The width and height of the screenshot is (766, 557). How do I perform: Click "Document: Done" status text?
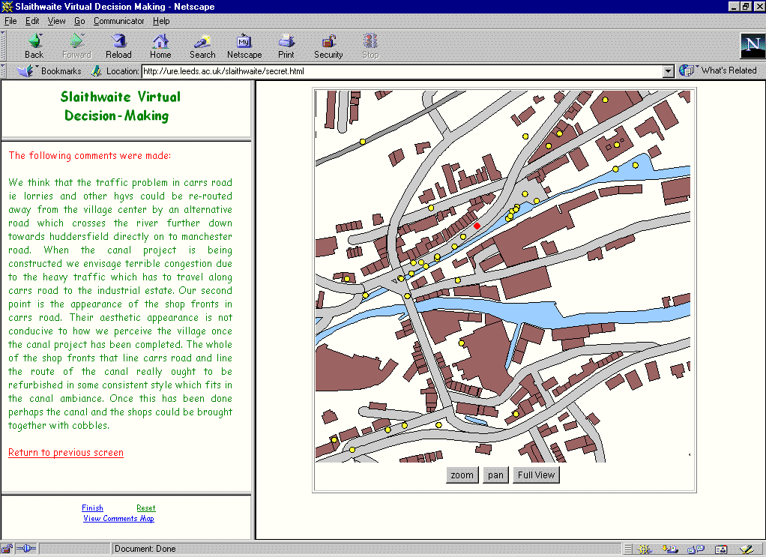pyautogui.click(x=145, y=549)
